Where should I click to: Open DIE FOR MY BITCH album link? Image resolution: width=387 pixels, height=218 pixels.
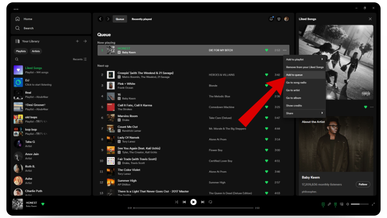click(221, 50)
